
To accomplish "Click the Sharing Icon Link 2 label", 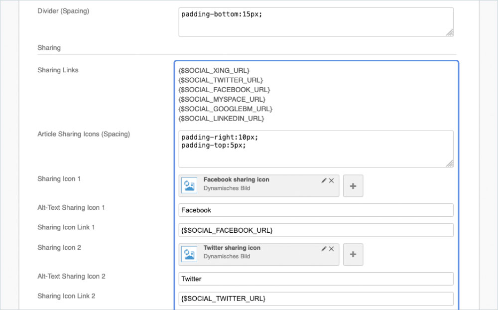I will [x=66, y=296].
